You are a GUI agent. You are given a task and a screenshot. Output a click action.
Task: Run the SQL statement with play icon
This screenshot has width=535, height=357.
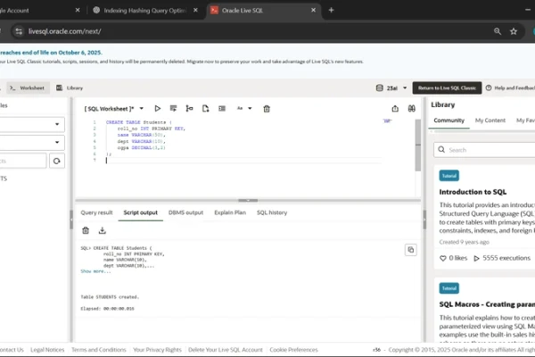(158, 108)
